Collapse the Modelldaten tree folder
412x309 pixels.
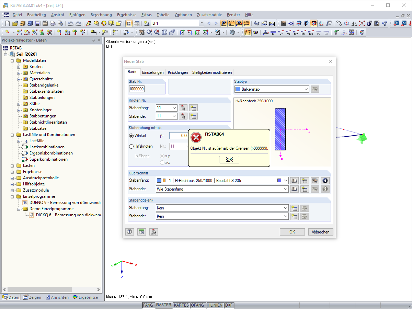(x=12, y=60)
